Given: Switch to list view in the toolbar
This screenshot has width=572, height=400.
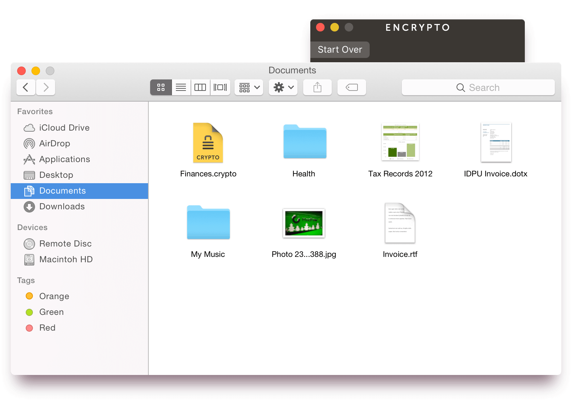Looking at the screenshot, I should 181,87.
